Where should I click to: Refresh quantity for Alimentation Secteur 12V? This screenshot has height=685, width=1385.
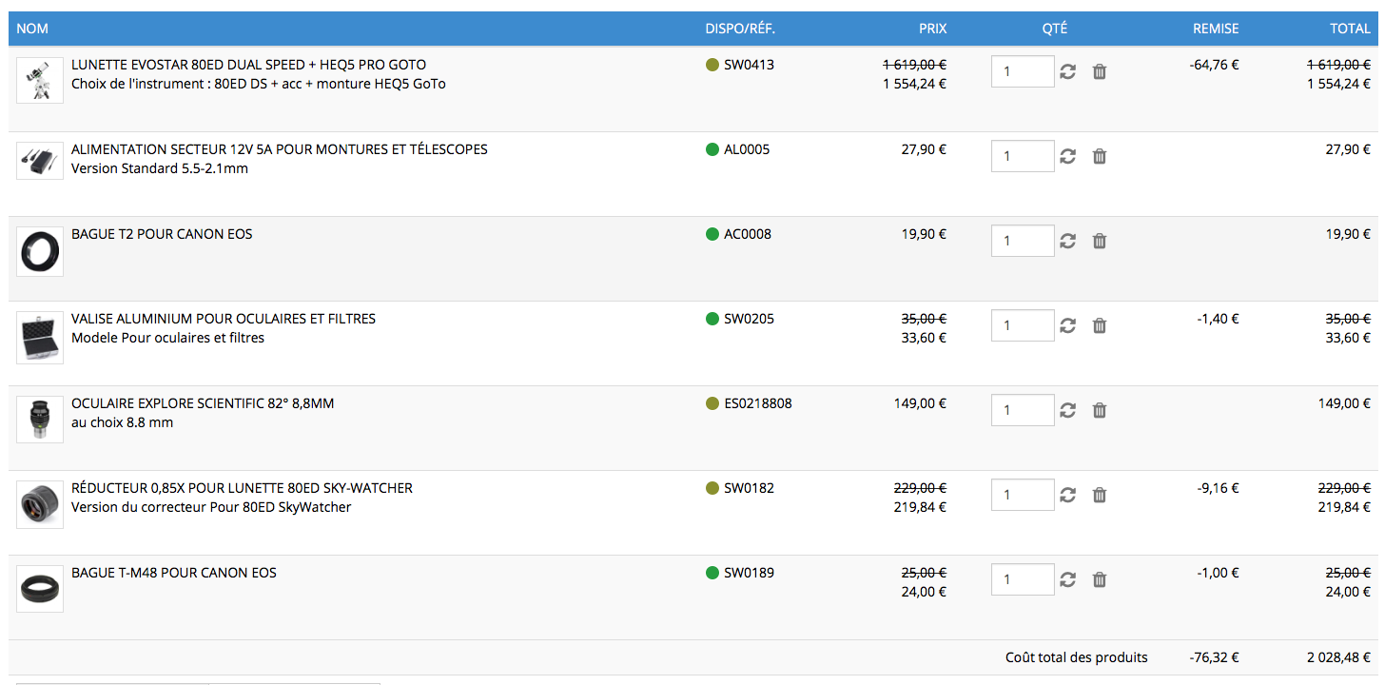pyautogui.click(x=1067, y=156)
